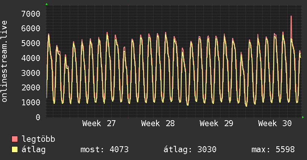Select the átlag legend label

tap(34, 150)
